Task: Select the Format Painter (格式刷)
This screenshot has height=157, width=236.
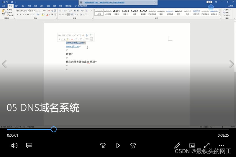Action: click(10, 15)
